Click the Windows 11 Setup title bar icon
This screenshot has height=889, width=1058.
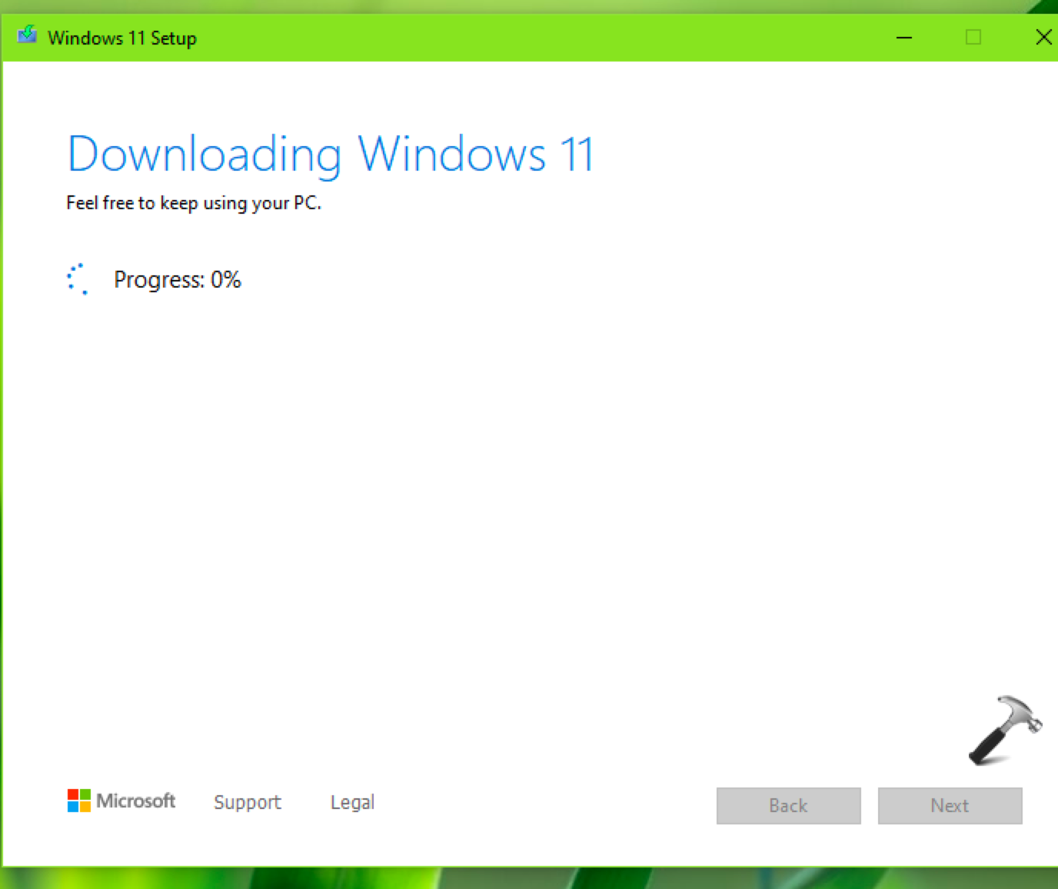27,35
